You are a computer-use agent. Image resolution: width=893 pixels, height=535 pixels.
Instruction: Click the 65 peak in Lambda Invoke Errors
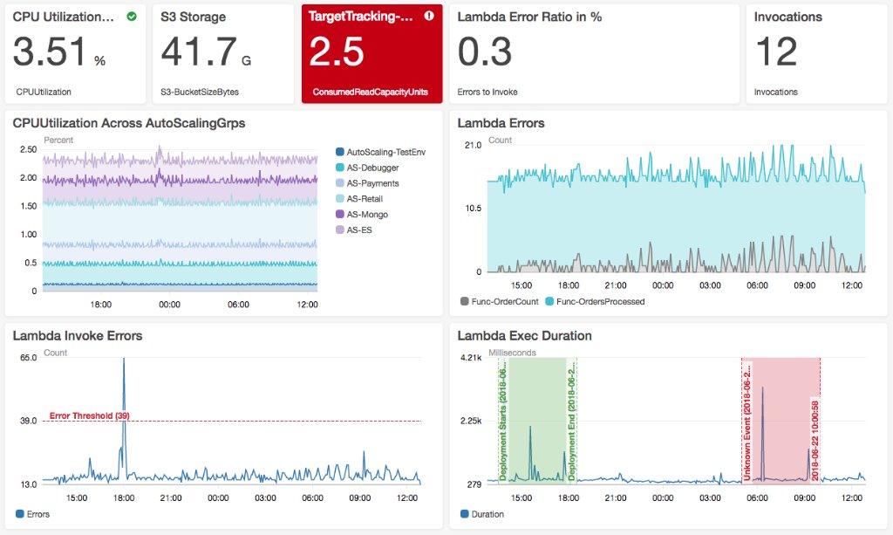[124, 360]
